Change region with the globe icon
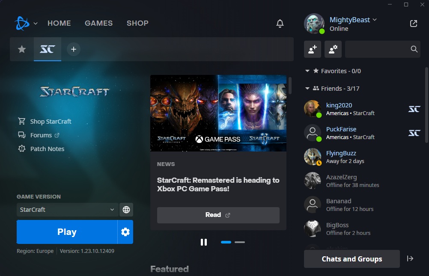 (126, 210)
